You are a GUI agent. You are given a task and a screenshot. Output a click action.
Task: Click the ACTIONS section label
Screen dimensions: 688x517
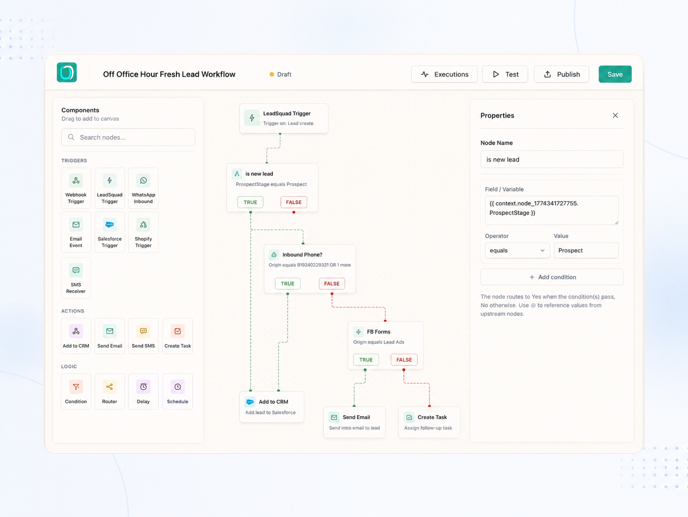(73, 311)
